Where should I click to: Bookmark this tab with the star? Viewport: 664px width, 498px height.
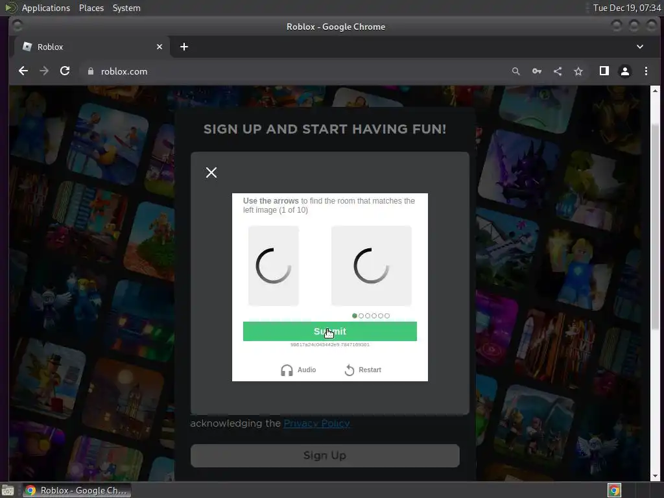578,71
